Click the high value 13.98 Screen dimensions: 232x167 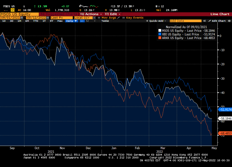tap(113, 10)
